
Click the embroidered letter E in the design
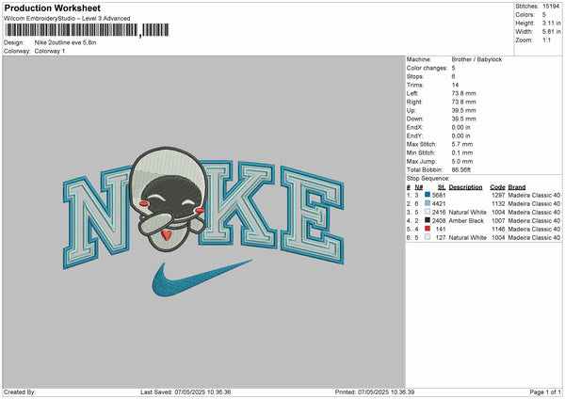click(x=312, y=215)
